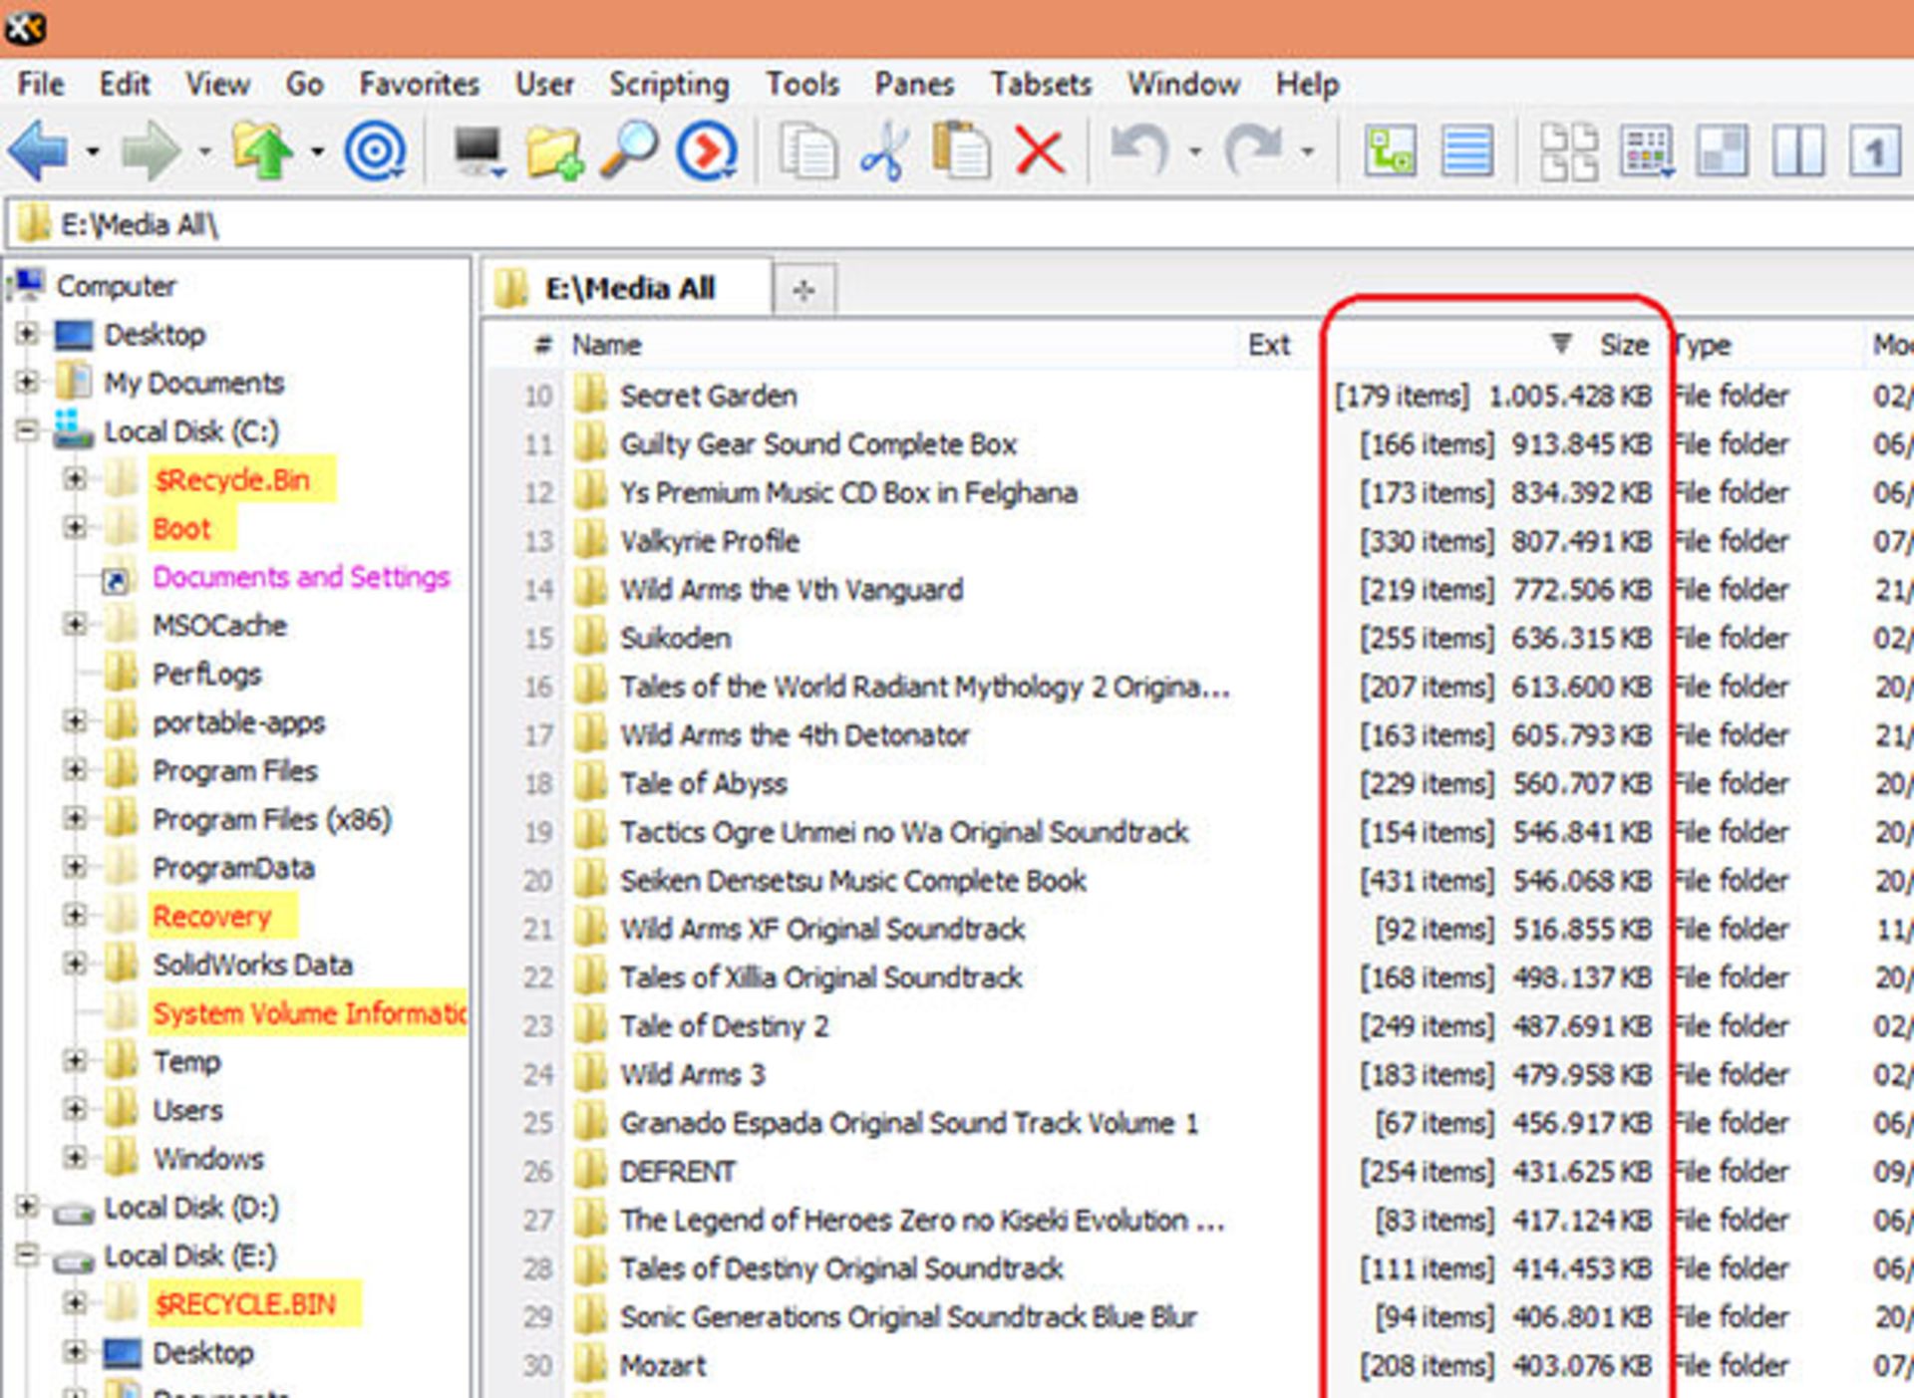
Task: Expand the Windows folder node
Action: coord(75,1157)
